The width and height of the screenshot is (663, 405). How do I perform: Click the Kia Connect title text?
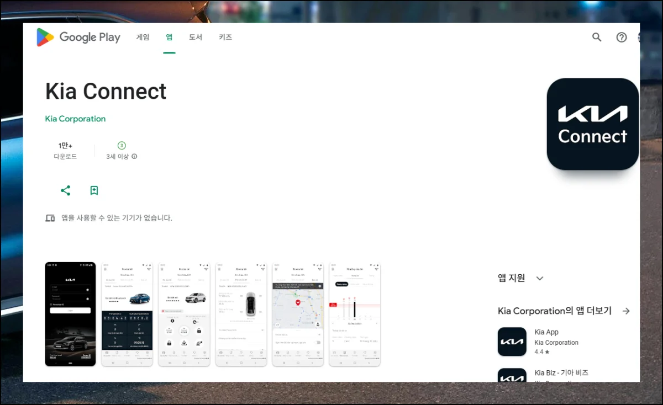click(x=106, y=91)
